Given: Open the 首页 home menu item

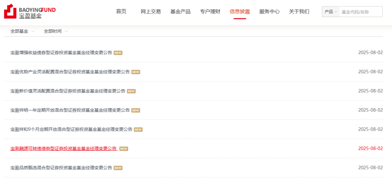Looking at the screenshot, I should [x=121, y=12].
